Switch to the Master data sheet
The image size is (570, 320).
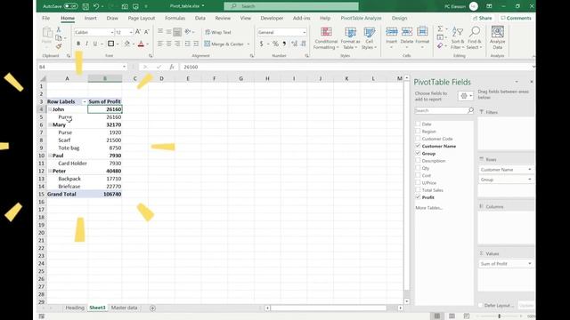coord(124,308)
